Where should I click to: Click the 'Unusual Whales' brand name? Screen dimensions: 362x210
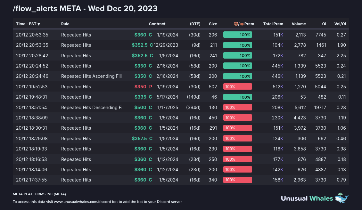tap(307, 198)
